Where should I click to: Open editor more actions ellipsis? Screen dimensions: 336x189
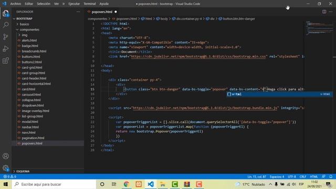(331, 12)
